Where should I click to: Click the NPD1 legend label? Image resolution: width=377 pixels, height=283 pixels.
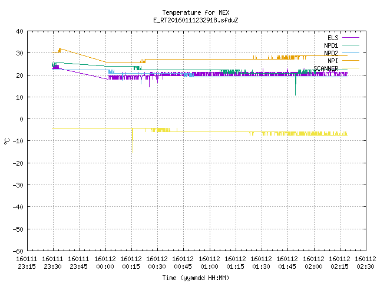pyautogui.click(x=331, y=45)
